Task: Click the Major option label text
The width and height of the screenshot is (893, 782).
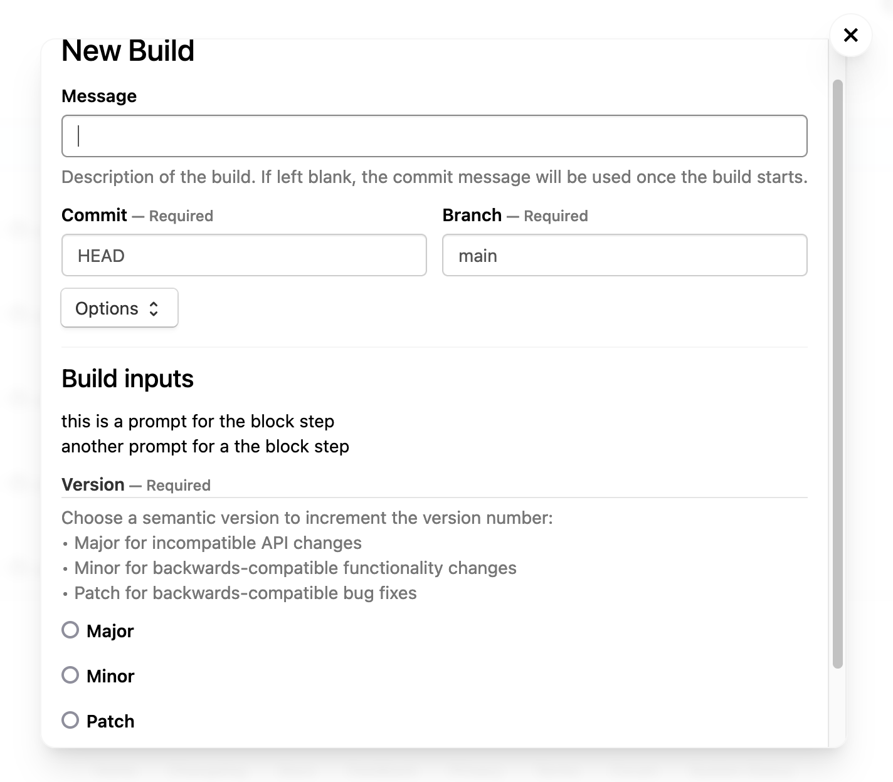Action: click(110, 631)
